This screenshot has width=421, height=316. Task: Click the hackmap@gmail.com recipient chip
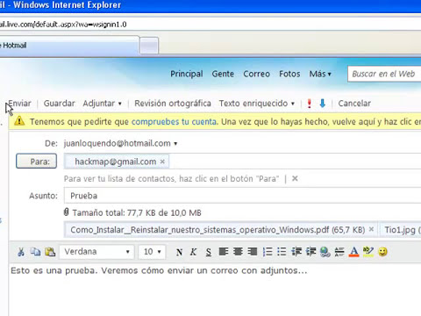click(116, 162)
